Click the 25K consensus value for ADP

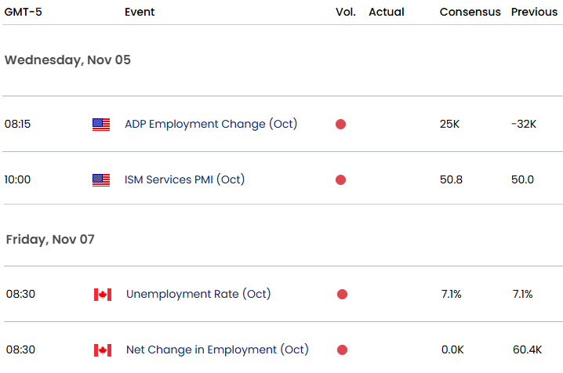point(451,124)
